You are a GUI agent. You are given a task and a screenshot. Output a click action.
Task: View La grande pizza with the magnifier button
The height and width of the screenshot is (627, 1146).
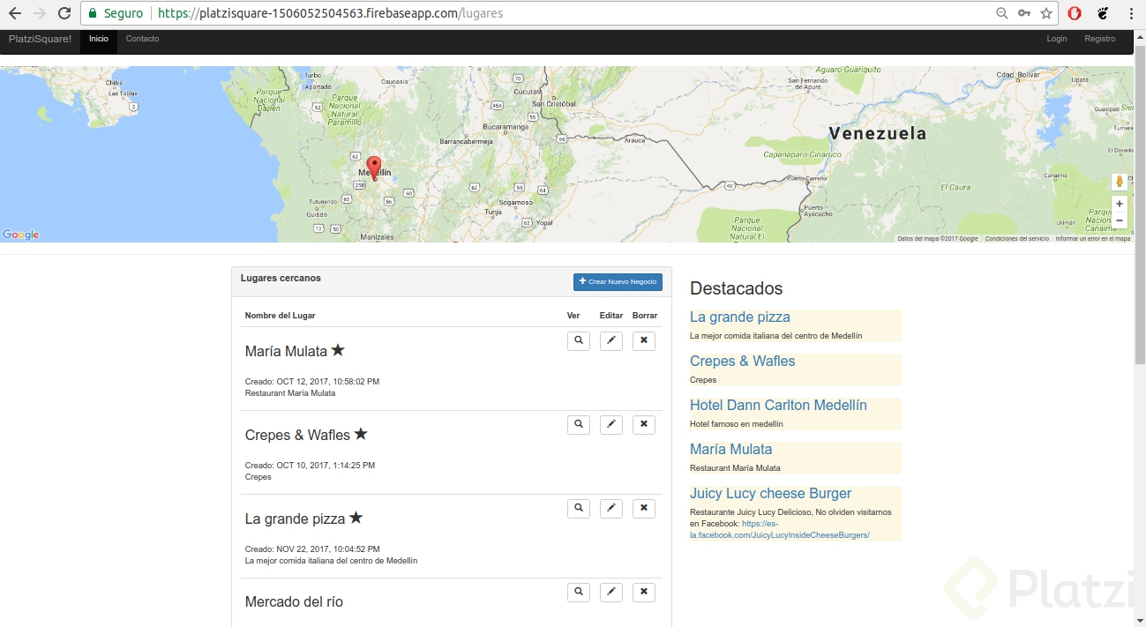click(x=579, y=508)
